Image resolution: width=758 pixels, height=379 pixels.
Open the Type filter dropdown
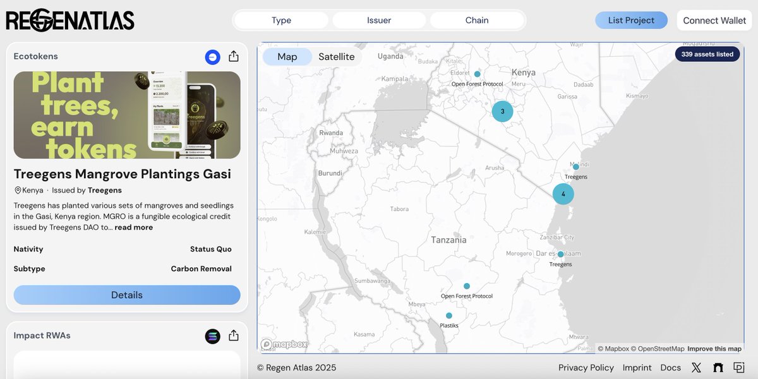tap(281, 20)
